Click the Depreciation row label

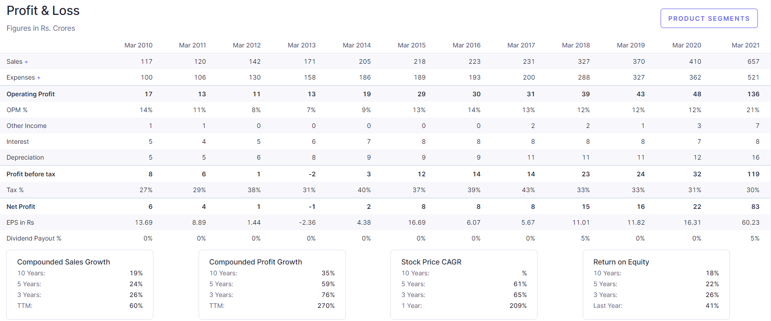coord(25,157)
